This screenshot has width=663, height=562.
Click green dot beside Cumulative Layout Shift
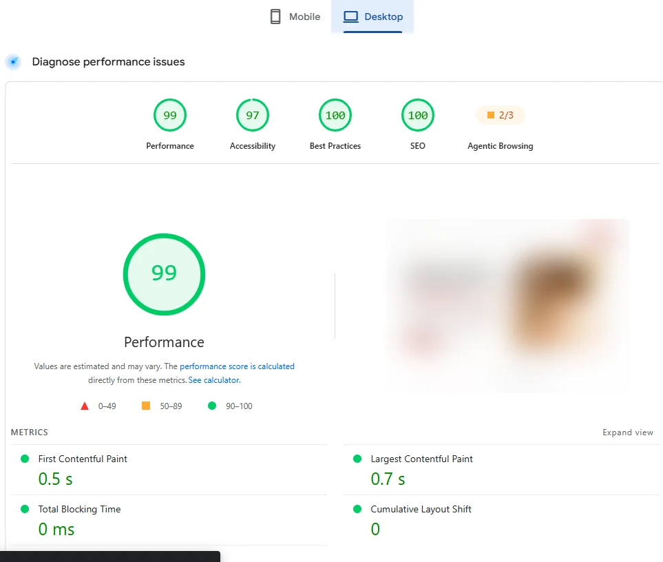(357, 509)
